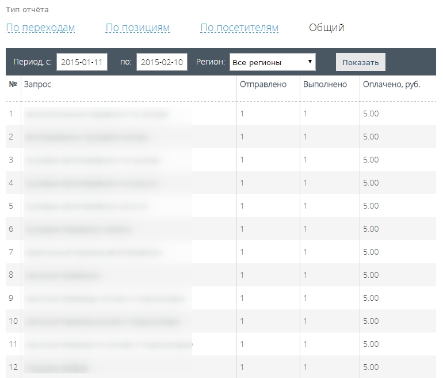The image size is (443, 378).
Task: Click the Отправлено column header
Action: [263, 85]
